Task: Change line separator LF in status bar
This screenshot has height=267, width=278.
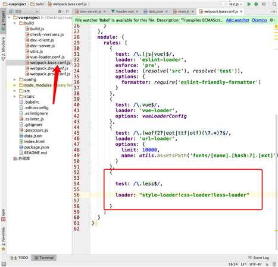Action: point(243,264)
